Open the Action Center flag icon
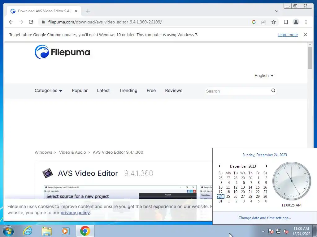Viewport: 317px width, 237px height. [x=271, y=231]
